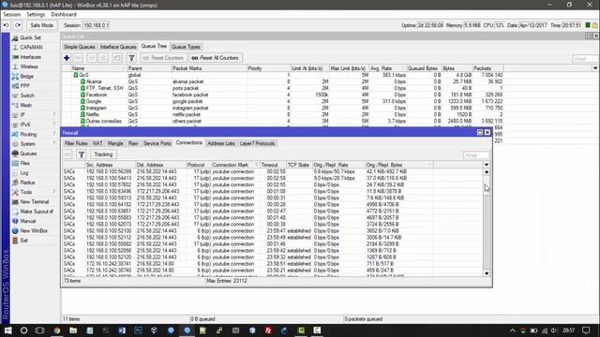The height and width of the screenshot is (337, 600).
Task: Click the remove (minus) button in Queue List
Action: pyautogui.click(x=78, y=58)
